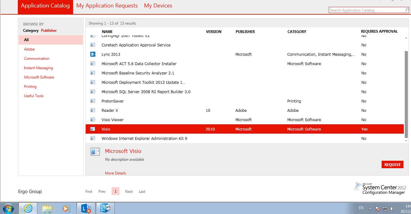Select the Lync 2013 row name
This screenshot has width=411, height=214.
111,54
